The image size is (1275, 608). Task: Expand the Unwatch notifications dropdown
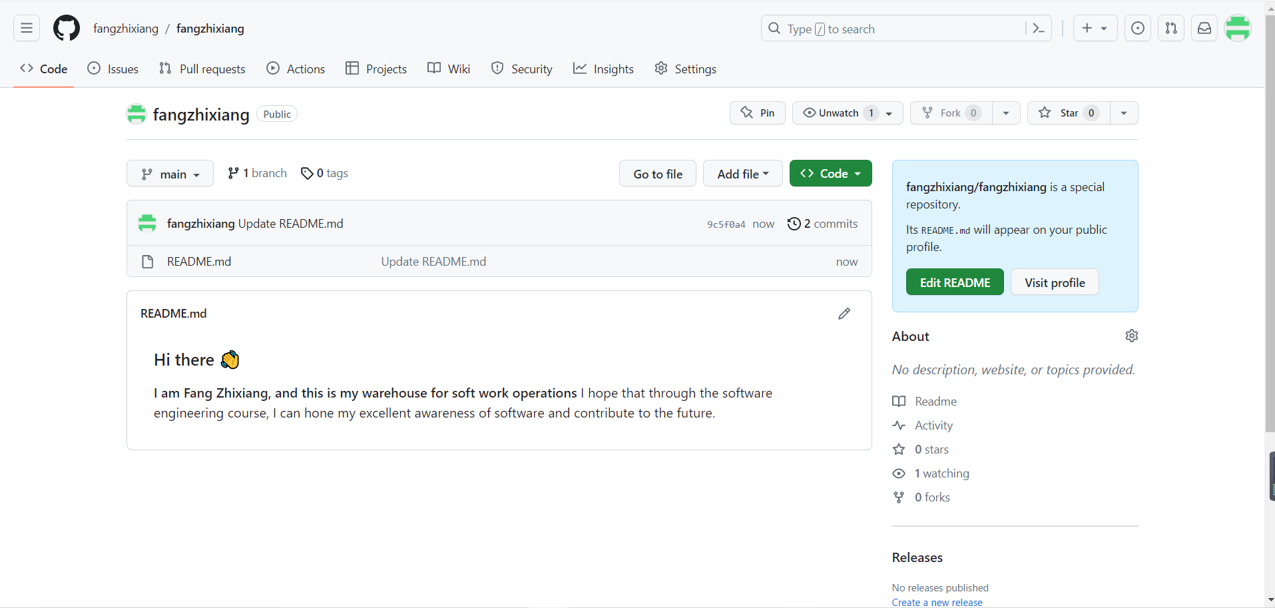tap(848, 113)
